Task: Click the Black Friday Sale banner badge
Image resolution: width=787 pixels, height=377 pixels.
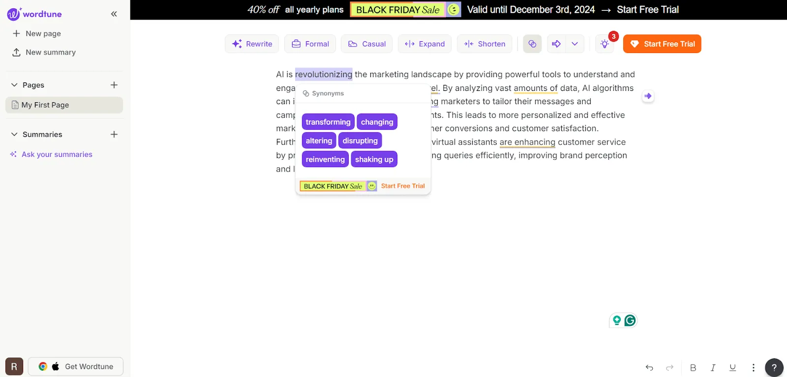Action: click(x=405, y=10)
